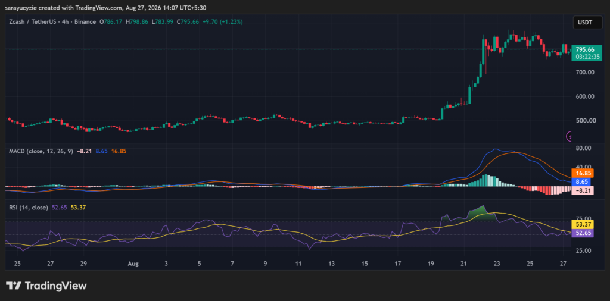
Task: Click the change value +9.70 (+1.23%)
Action: click(223, 22)
